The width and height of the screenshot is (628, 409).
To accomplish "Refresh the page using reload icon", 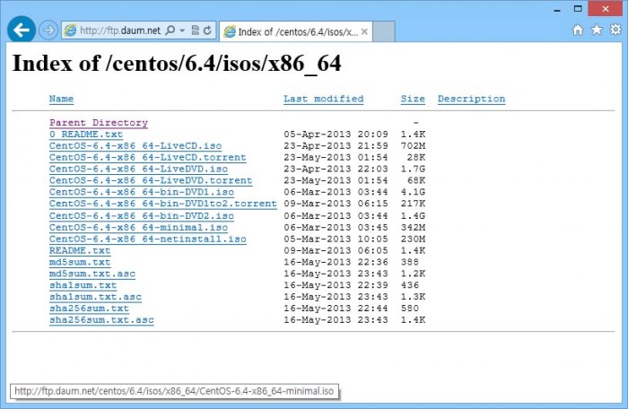I will click(207, 30).
